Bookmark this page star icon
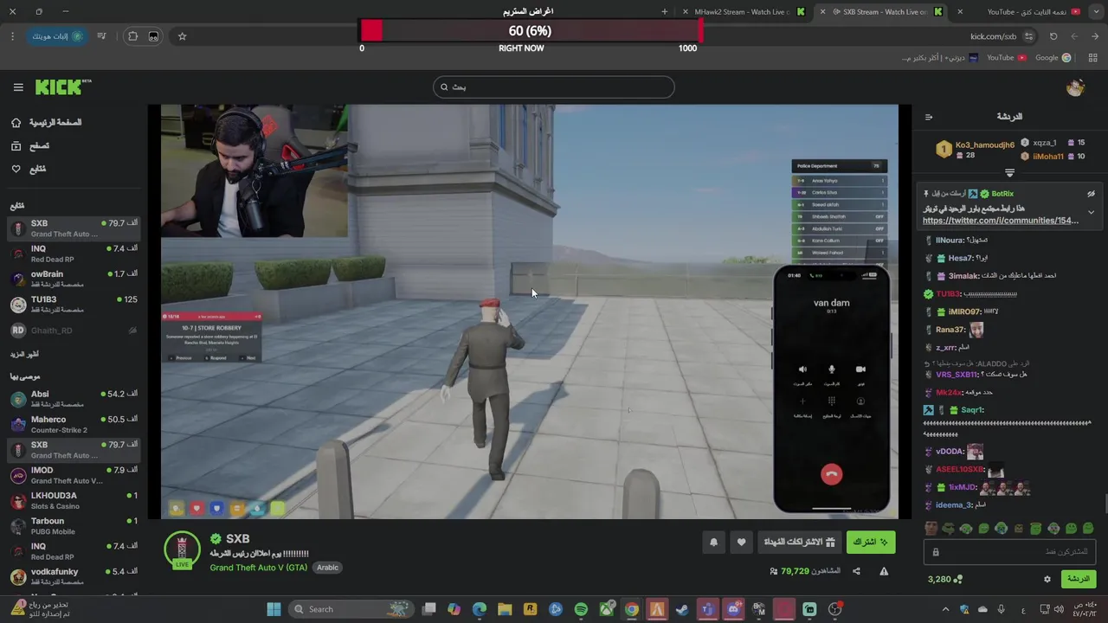The image size is (1108, 623). [x=182, y=36]
